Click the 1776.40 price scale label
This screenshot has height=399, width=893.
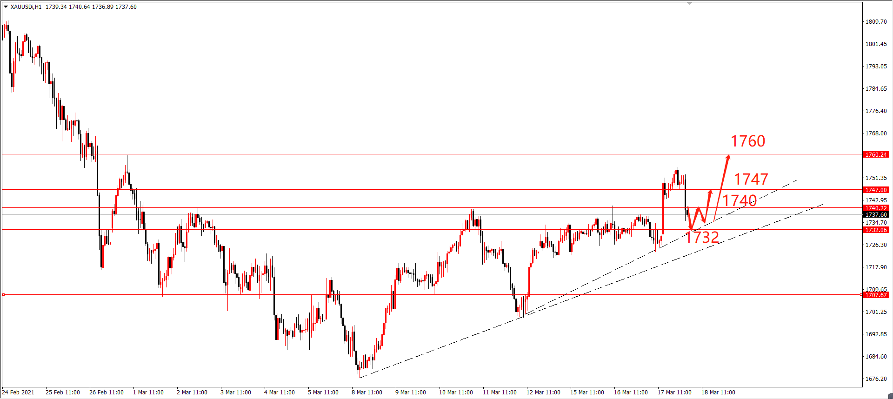point(876,111)
